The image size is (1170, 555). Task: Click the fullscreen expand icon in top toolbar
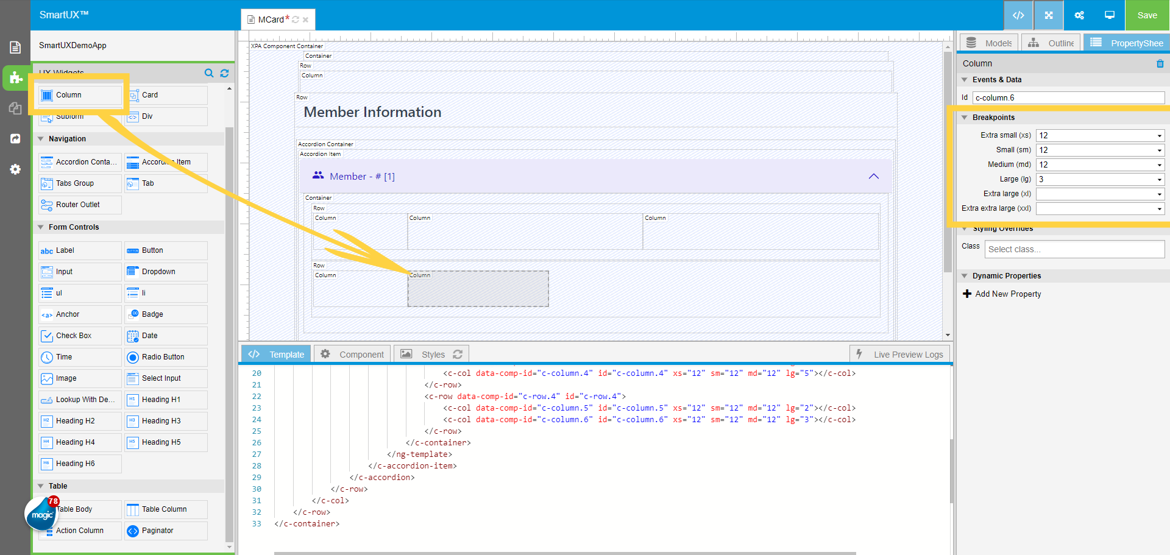1049,15
